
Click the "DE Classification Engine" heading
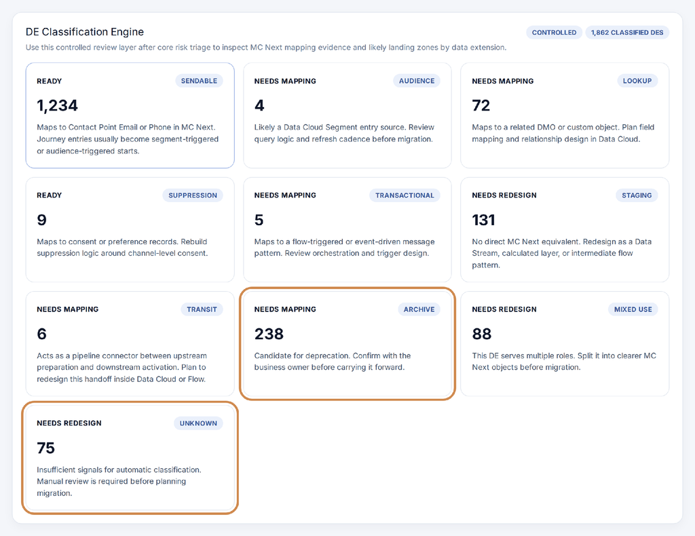85,32
